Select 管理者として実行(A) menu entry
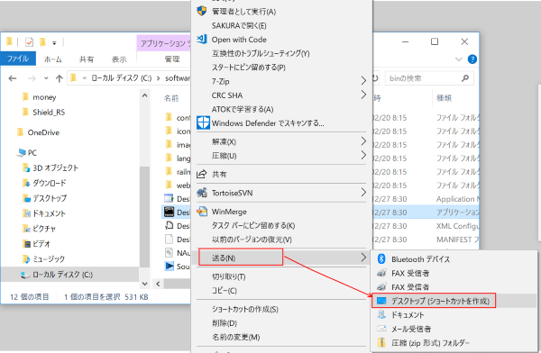541x353 pixels. [x=243, y=12]
